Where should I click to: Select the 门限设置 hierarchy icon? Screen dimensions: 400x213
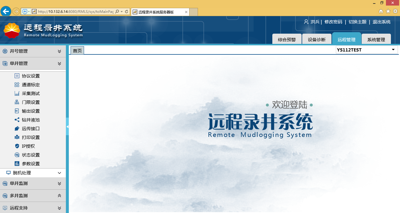17,102
